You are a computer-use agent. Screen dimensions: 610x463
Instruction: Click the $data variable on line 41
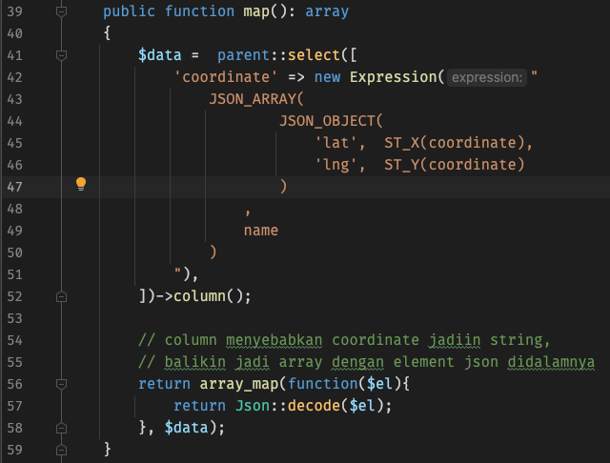click(x=159, y=56)
